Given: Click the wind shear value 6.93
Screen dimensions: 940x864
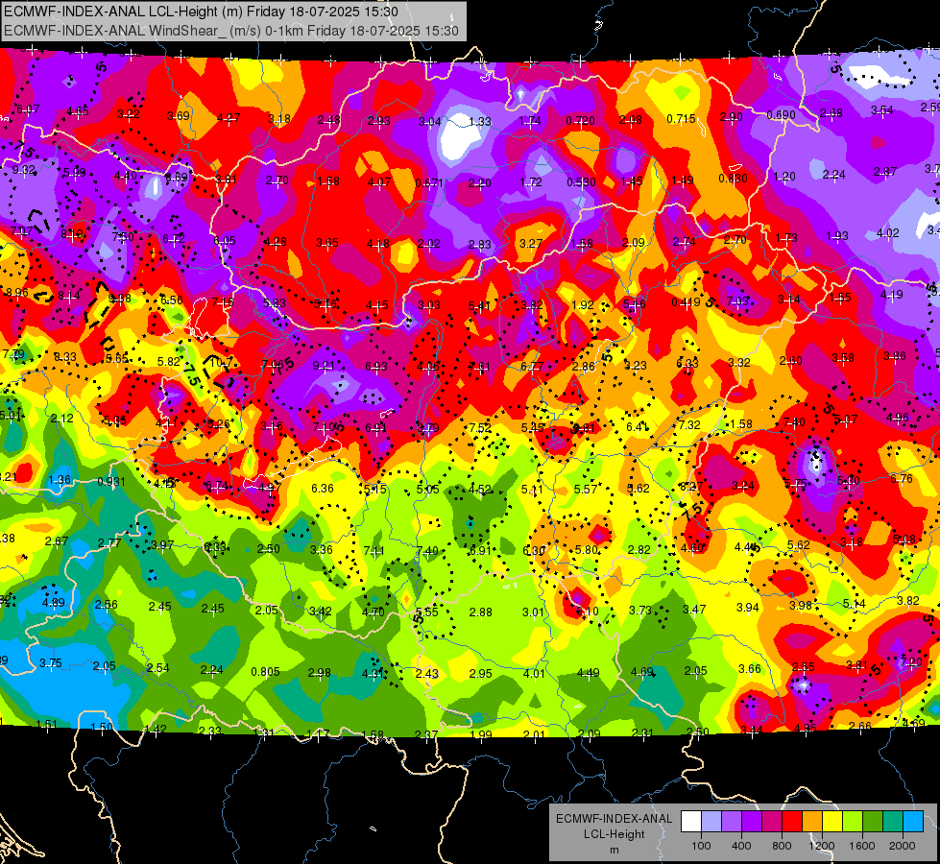Looking at the screenshot, I should (x=375, y=366).
